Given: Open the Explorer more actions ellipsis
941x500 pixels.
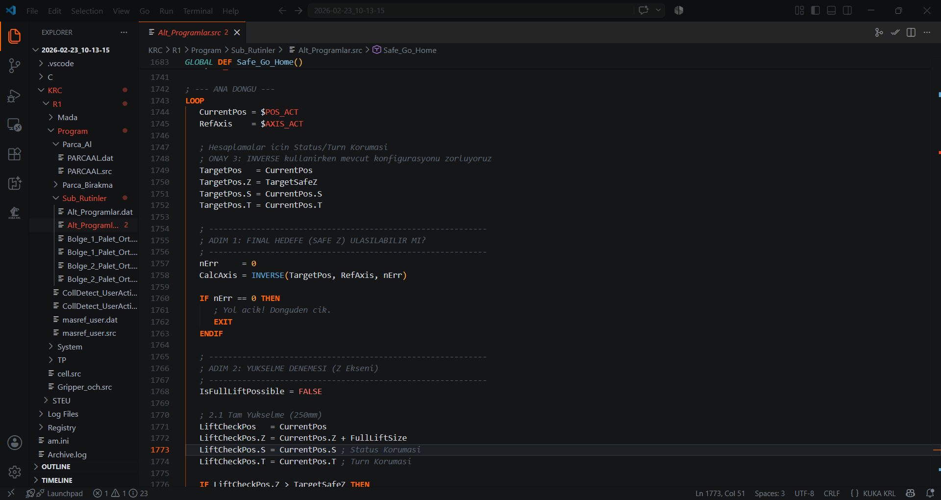Looking at the screenshot, I should [124, 32].
